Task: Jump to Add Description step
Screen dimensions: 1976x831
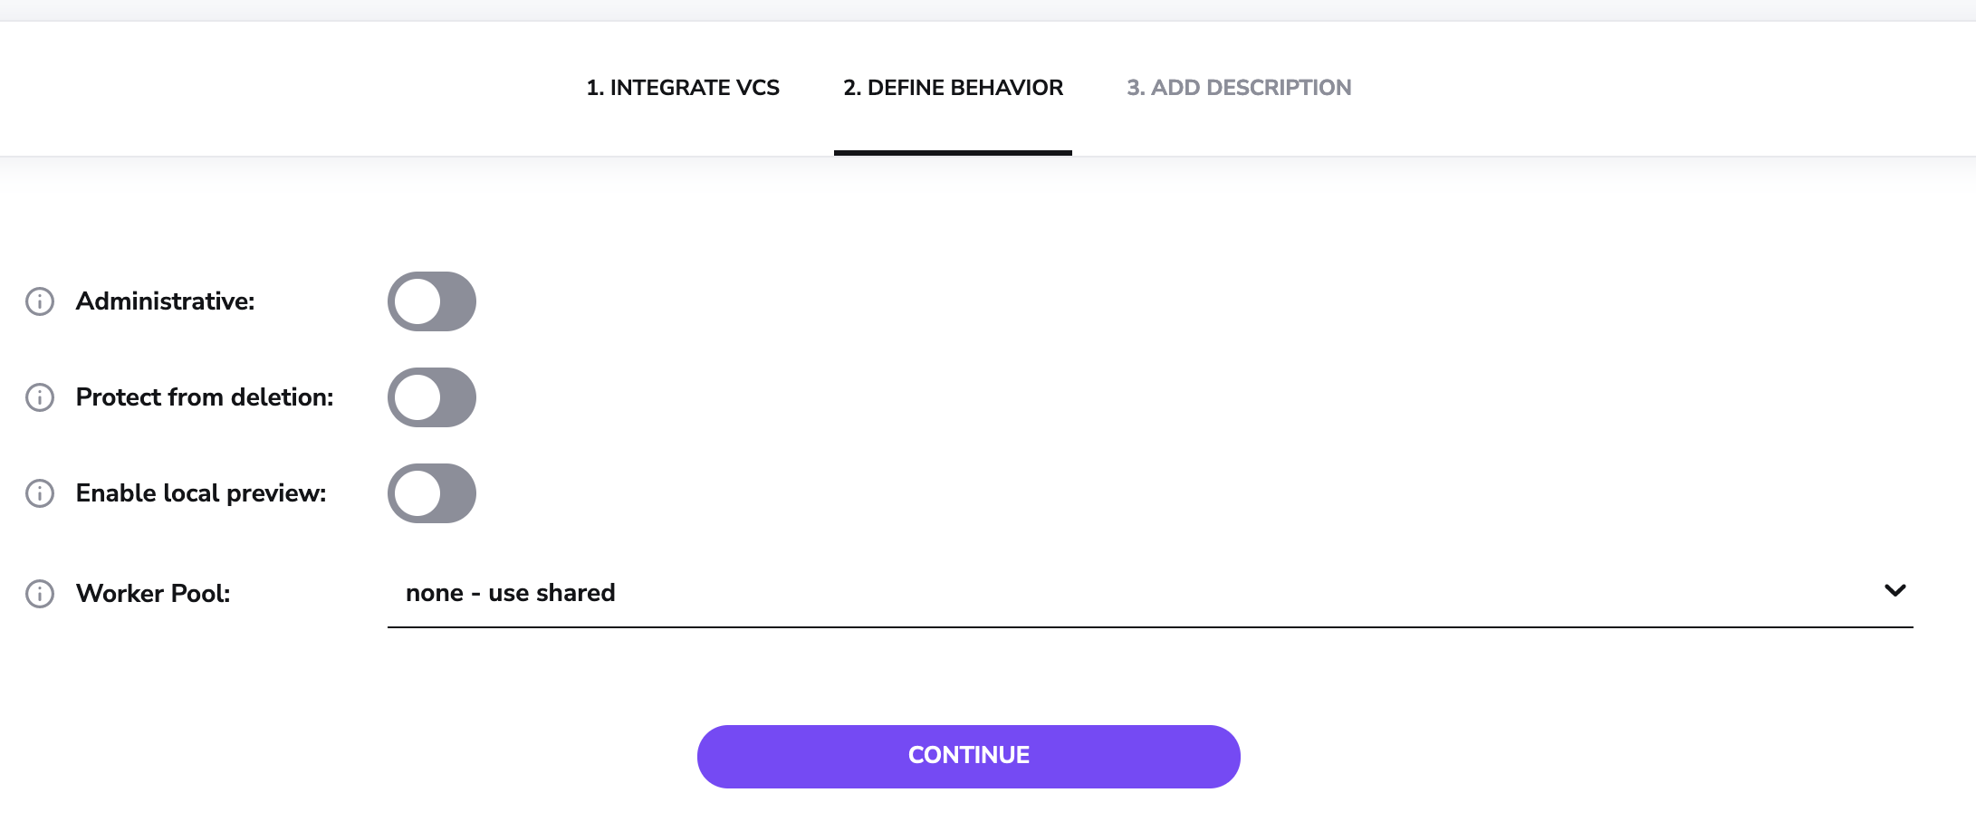Action: pos(1239,88)
